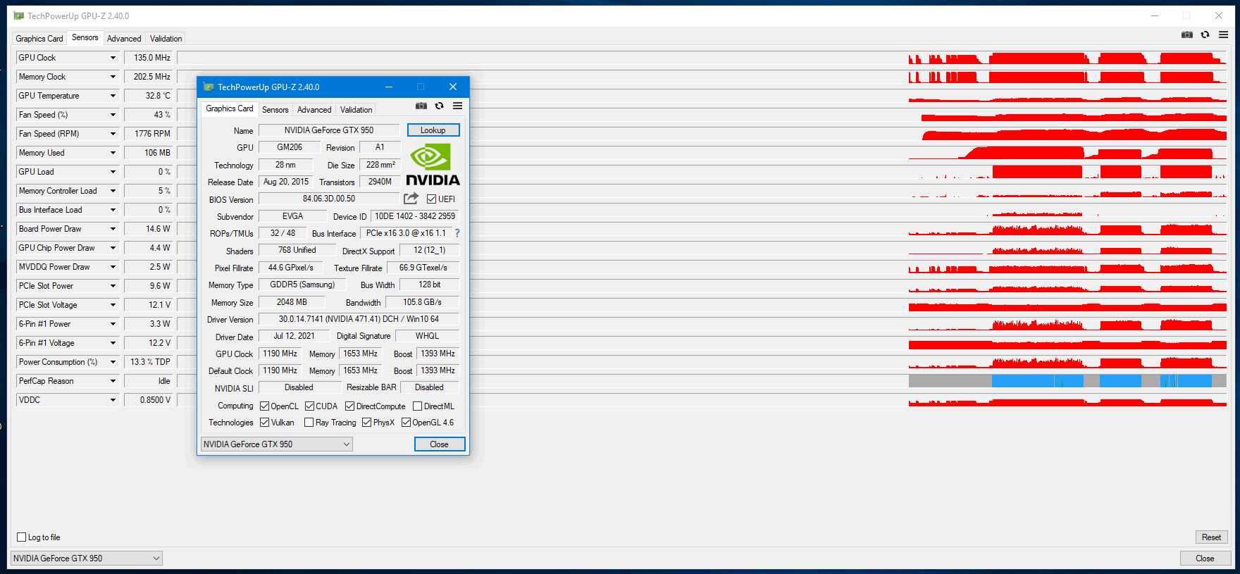The height and width of the screenshot is (574, 1240).
Task: Select the Graphics Card tab in the background window
Action: point(39,39)
